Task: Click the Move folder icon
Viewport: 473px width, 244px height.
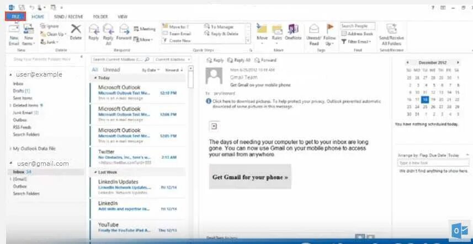Action: 262,29
